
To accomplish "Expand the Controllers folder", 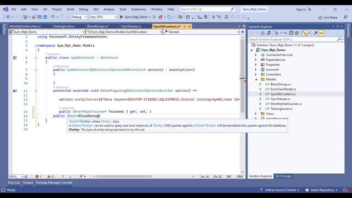I will tap(256, 75).
